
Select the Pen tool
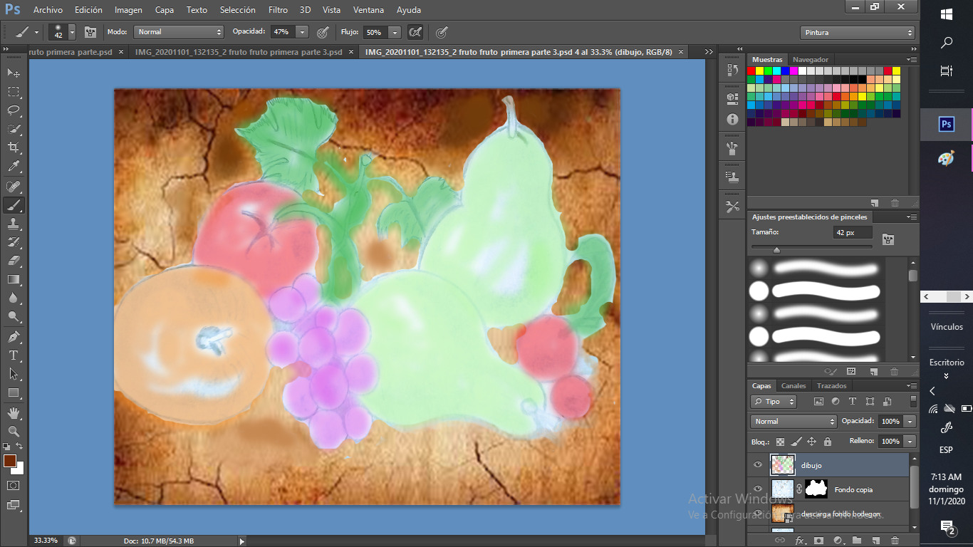coord(14,336)
